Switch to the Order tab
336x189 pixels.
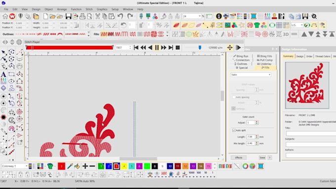tap(309, 56)
